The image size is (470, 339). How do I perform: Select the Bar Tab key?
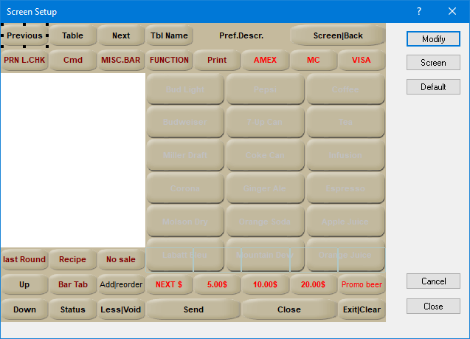(x=72, y=284)
